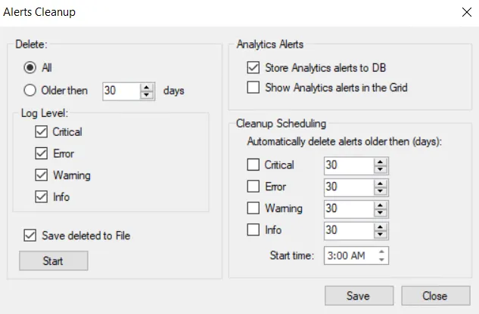Viewport: 479px width, 314px height.
Task: Decrease the Older then days value
Action: (x=147, y=95)
